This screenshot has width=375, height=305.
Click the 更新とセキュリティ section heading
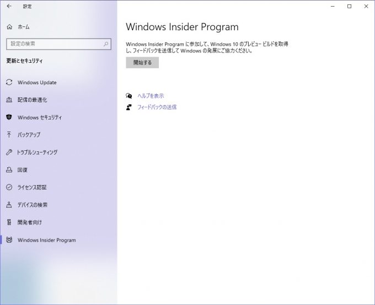(24, 61)
